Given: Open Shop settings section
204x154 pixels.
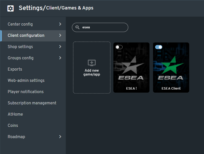Looking at the screenshot, I should pos(33,47).
